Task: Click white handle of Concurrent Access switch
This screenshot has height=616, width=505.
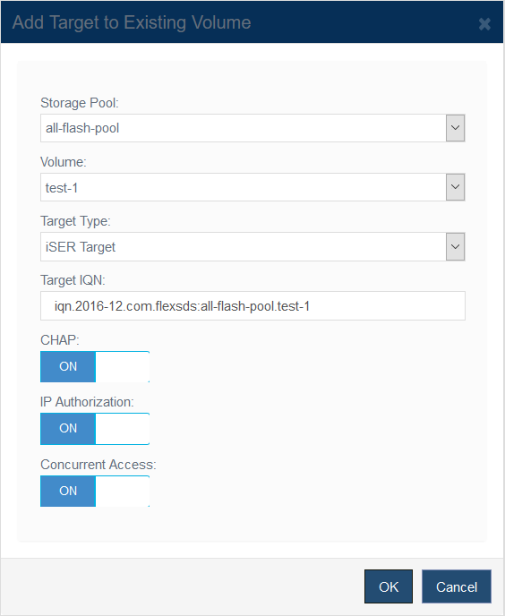Action: point(123,491)
